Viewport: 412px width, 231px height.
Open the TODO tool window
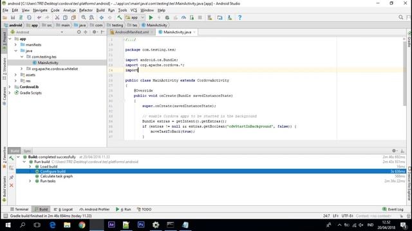[x=144, y=209]
